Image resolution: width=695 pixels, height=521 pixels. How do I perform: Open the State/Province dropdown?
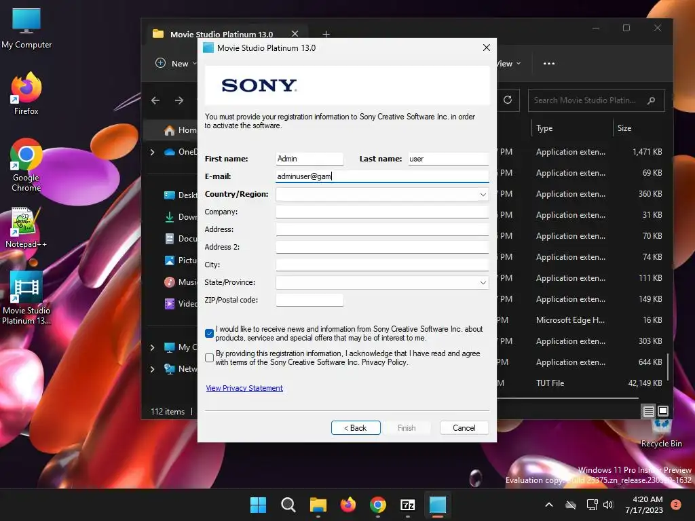(x=483, y=283)
